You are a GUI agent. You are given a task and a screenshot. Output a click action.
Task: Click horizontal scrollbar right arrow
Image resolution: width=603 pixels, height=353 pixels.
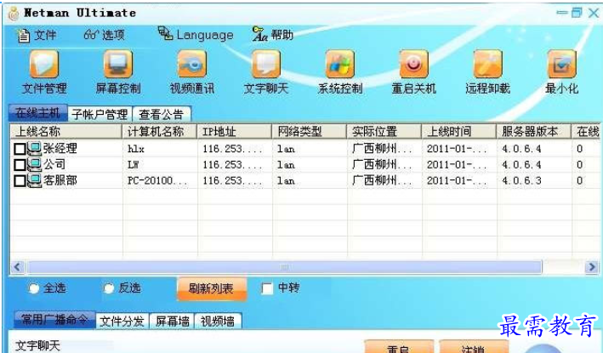[x=591, y=267]
